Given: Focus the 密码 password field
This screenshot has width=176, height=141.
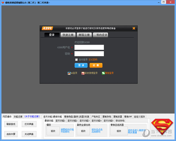Looking at the screenshot, I should pos(89,54).
